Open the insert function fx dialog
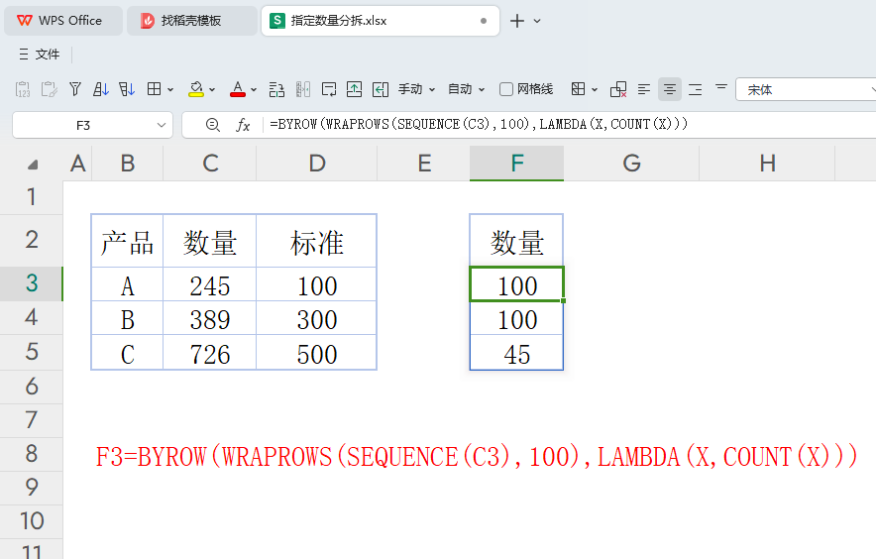This screenshot has height=559, width=876. 243,125
